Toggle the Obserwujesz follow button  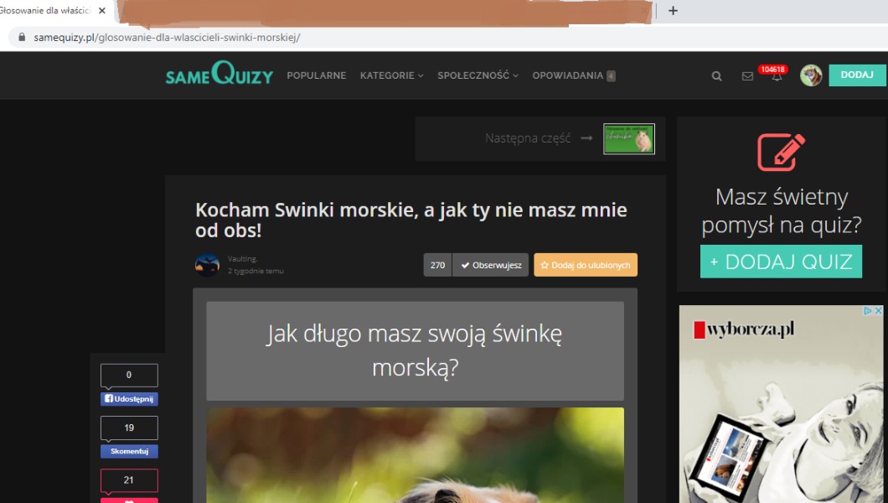pos(490,265)
